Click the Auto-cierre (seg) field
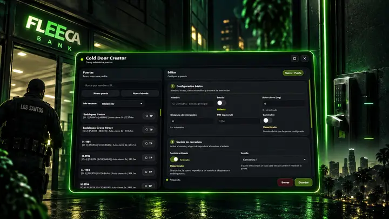This screenshot has width=389, height=219. [x=284, y=103]
